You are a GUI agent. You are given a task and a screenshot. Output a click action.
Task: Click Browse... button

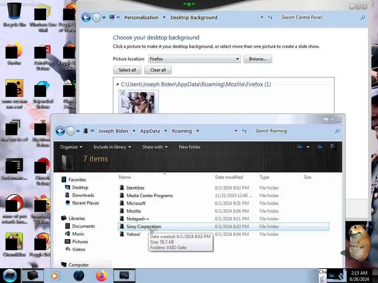click(258, 59)
